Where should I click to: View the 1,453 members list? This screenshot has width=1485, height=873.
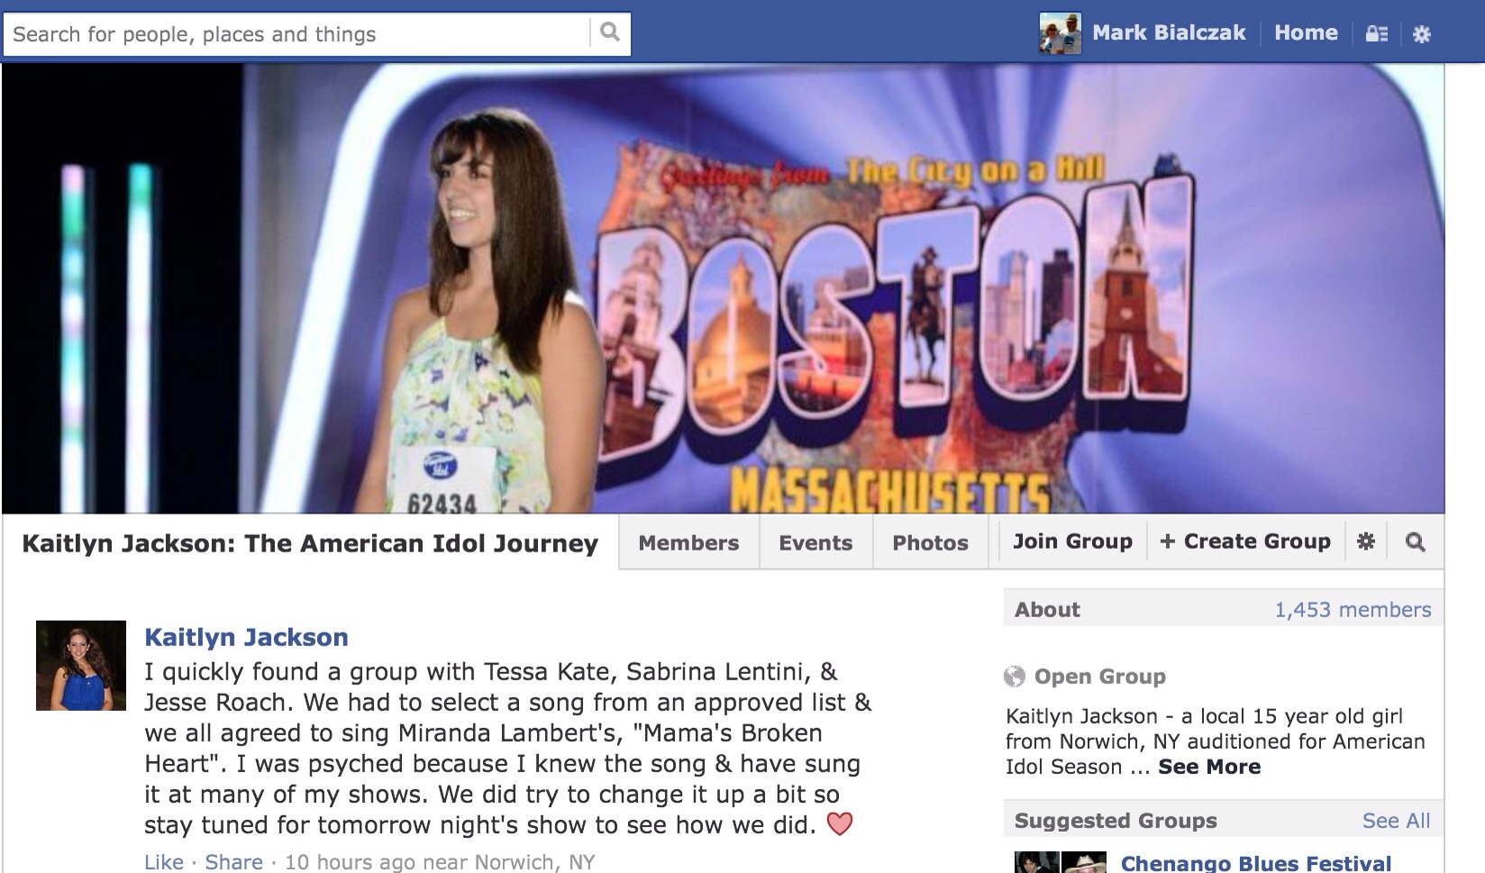(x=1352, y=610)
